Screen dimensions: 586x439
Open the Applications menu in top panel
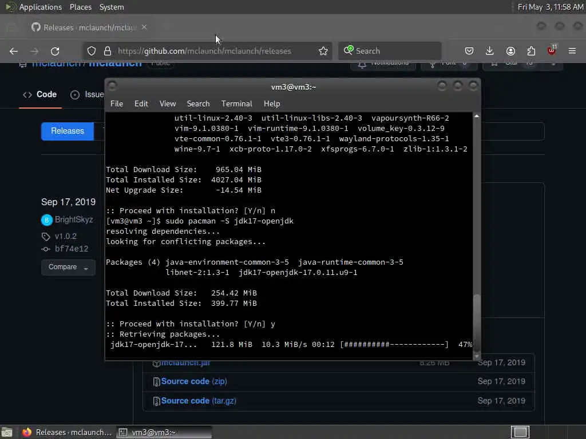pyautogui.click(x=41, y=7)
